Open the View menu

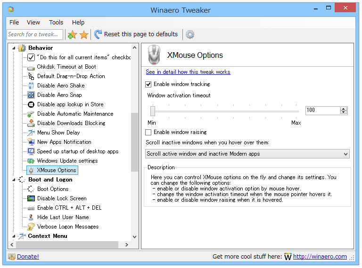33,23
